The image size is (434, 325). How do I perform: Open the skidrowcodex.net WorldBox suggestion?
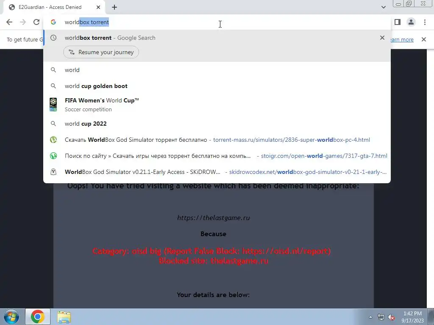(217, 172)
